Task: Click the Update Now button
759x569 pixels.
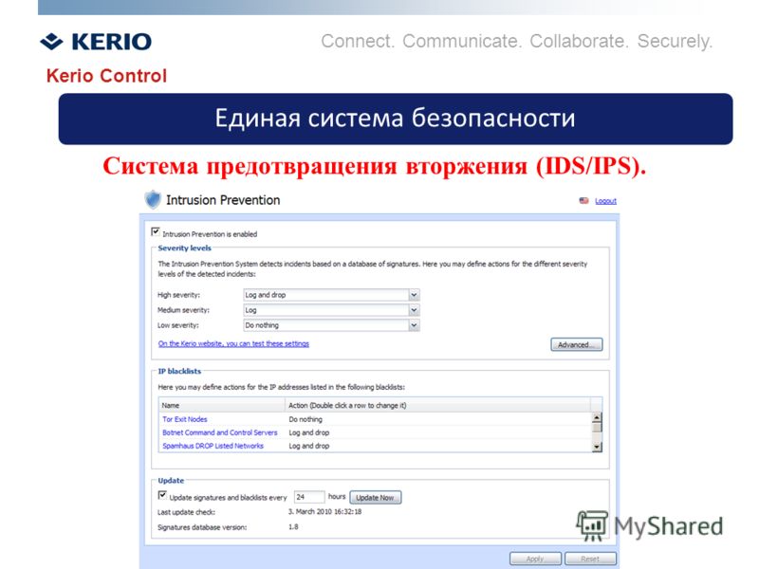Action: (375, 497)
